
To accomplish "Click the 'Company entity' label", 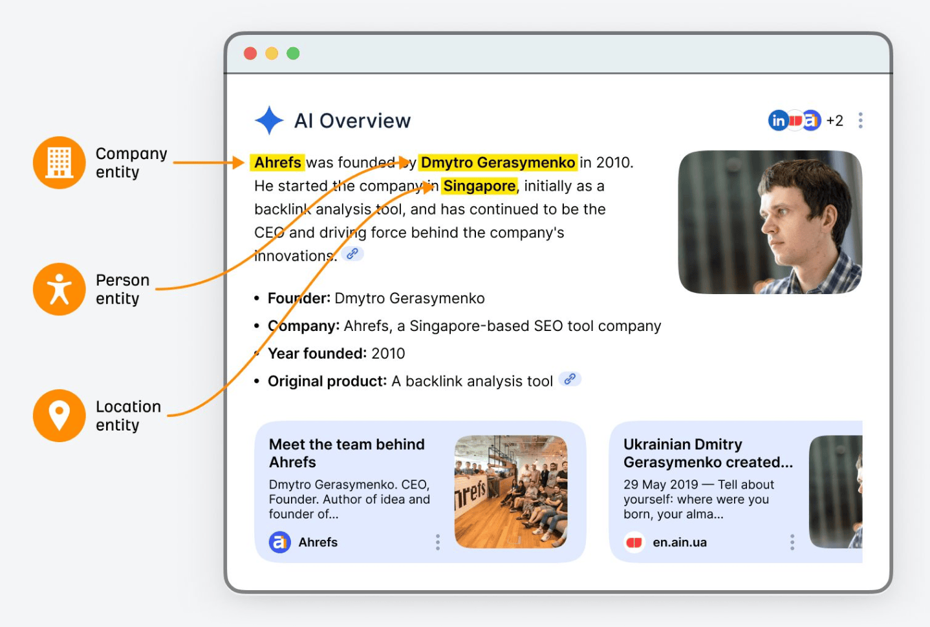I will [x=131, y=163].
